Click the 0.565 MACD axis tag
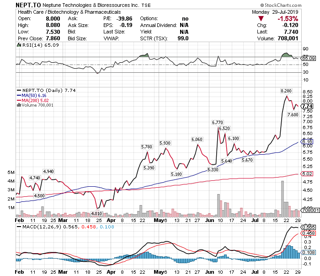 tap(309, 227)
